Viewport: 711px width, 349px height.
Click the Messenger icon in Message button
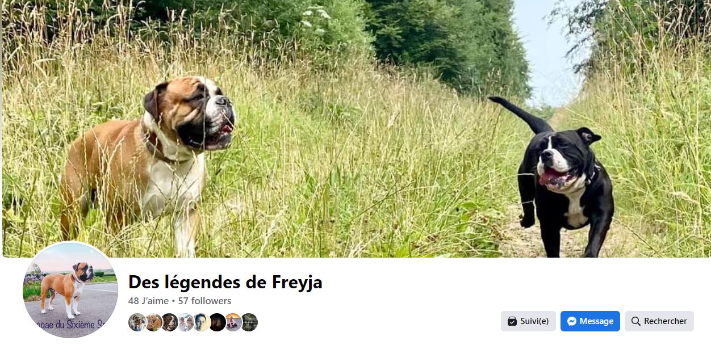(x=572, y=321)
